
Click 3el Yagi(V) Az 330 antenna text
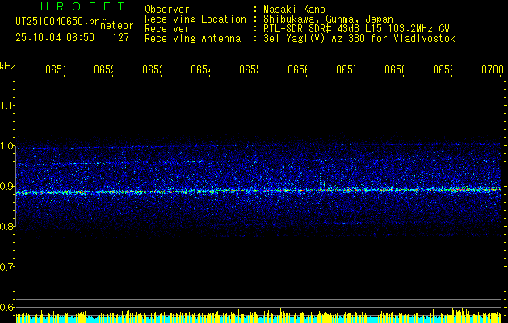[x=359, y=39]
